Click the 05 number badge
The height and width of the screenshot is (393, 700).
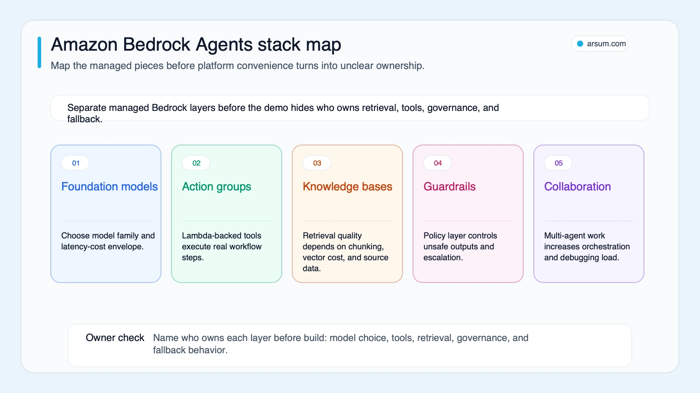pyautogui.click(x=559, y=163)
